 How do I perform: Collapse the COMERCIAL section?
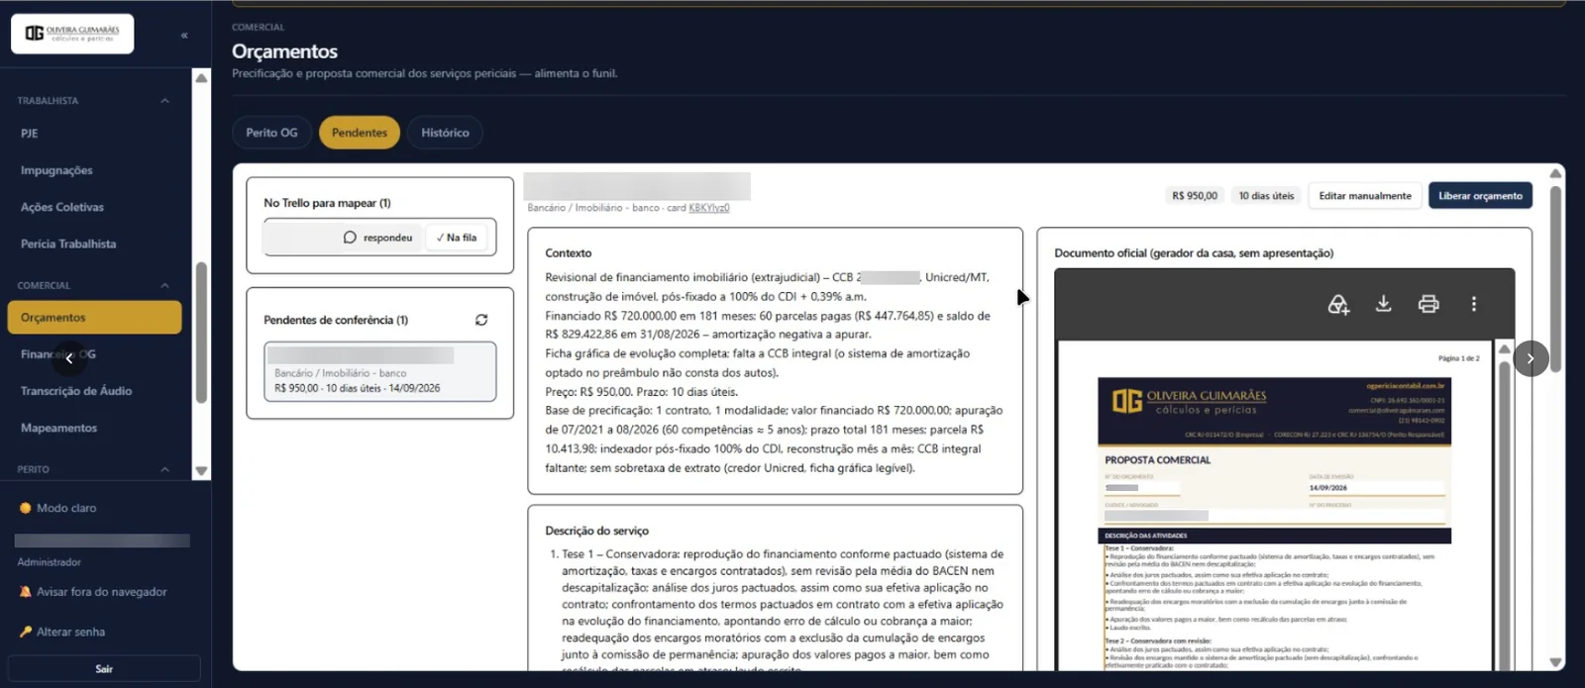[x=164, y=286]
